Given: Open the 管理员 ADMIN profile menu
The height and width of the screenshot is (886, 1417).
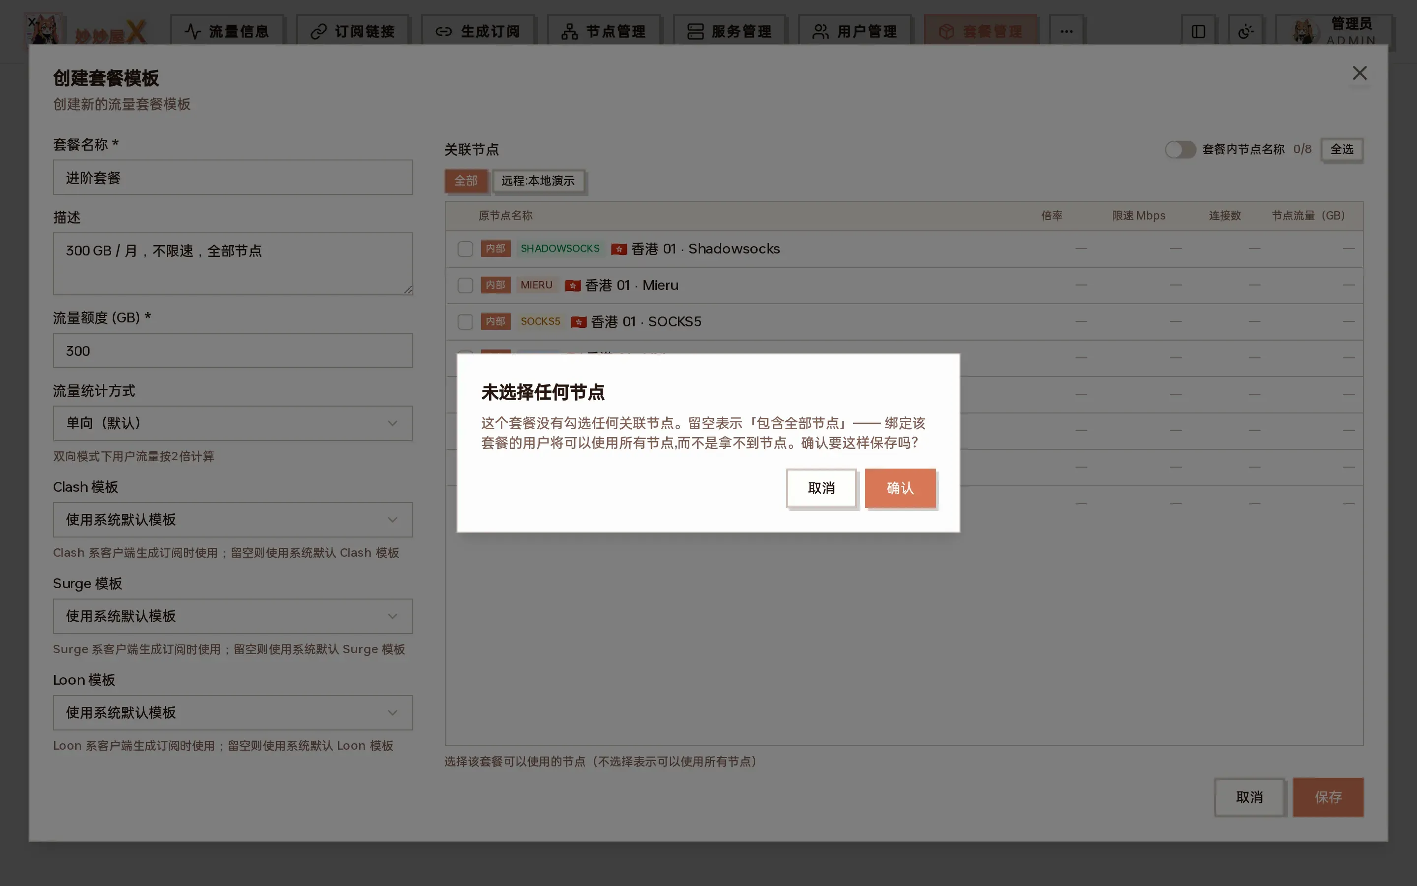Looking at the screenshot, I should 1334,31.
